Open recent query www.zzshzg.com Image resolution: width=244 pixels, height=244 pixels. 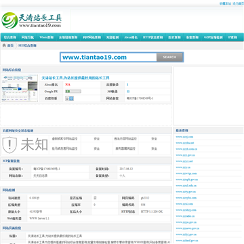point(186,210)
